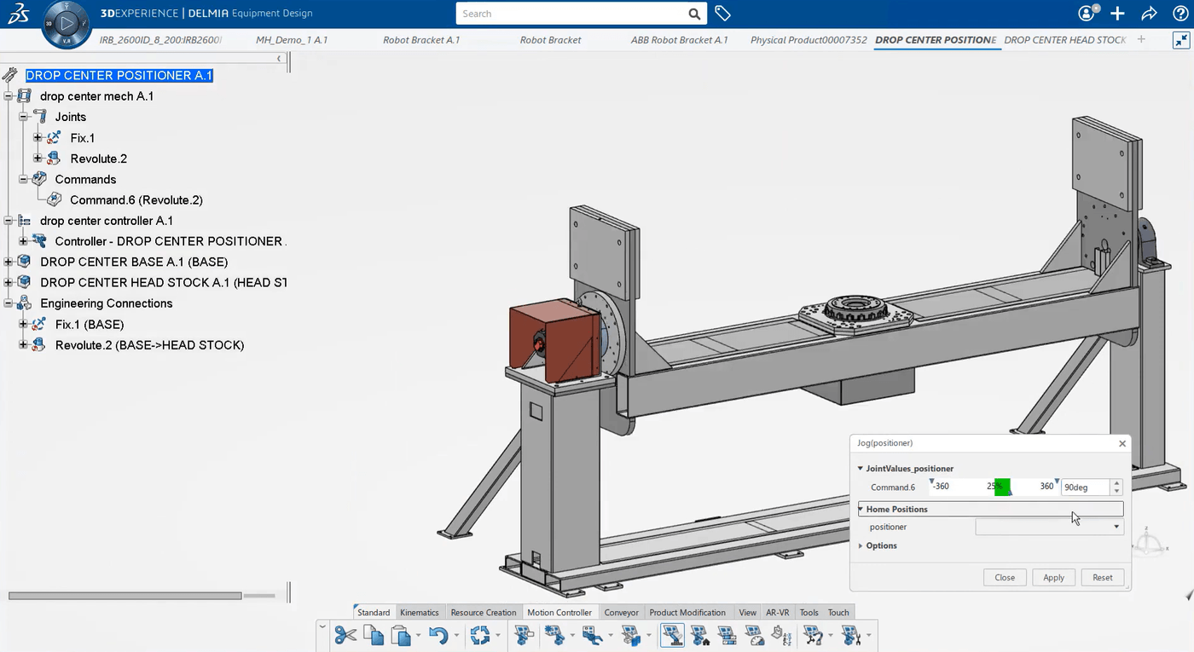1194x652 pixels.
Task: Click the green Command.6 joint value slider
Action: 1003,487
